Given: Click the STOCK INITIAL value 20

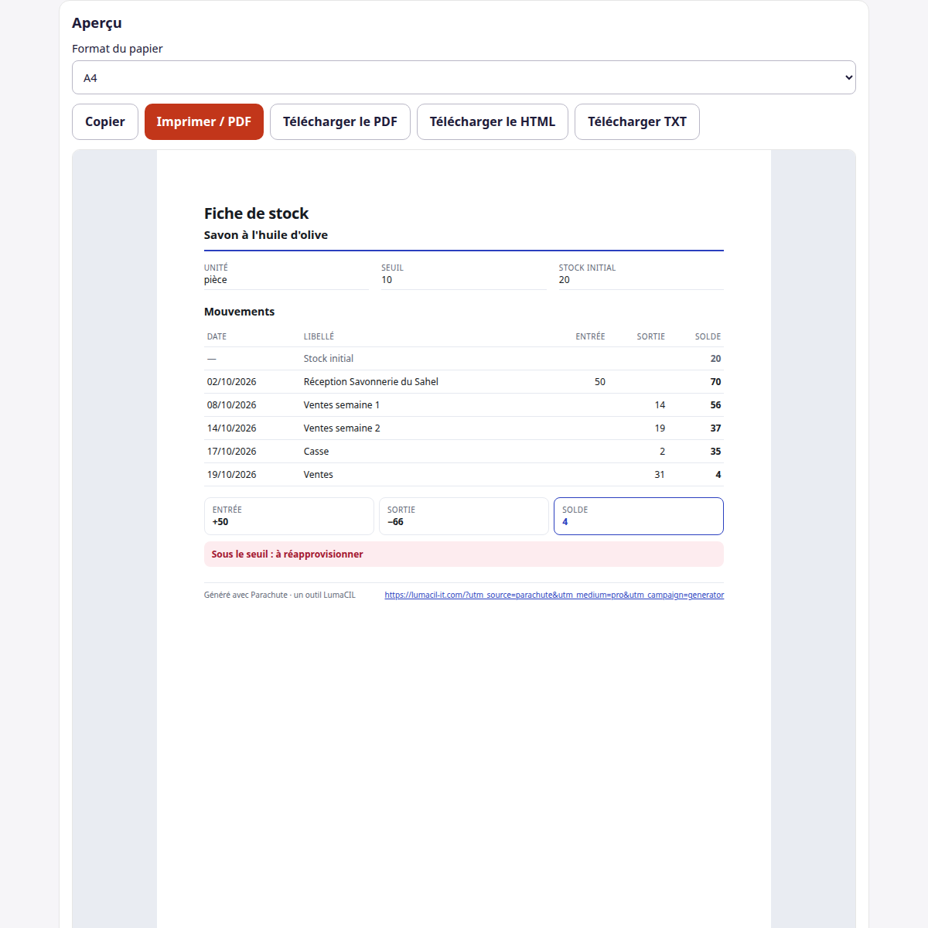Looking at the screenshot, I should (x=565, y=280).
